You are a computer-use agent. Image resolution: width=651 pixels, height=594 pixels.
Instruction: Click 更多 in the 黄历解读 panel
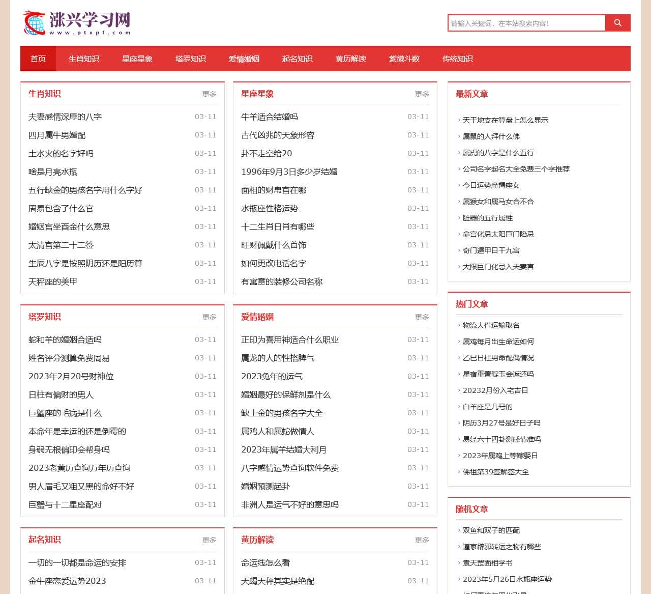click(422, 540)
